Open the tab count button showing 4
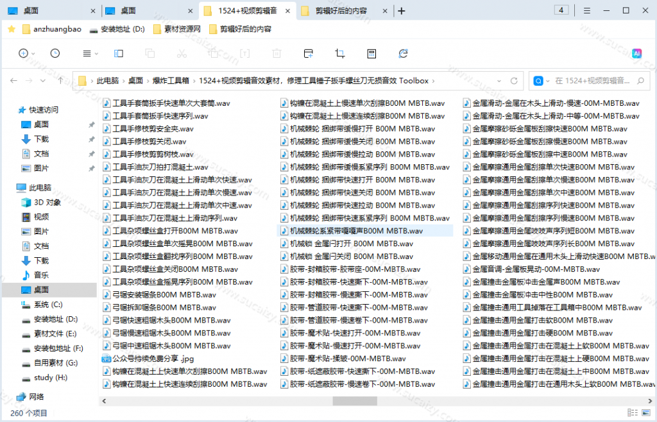The width and height of the screenshot is (657, 422). click(561, 10)
